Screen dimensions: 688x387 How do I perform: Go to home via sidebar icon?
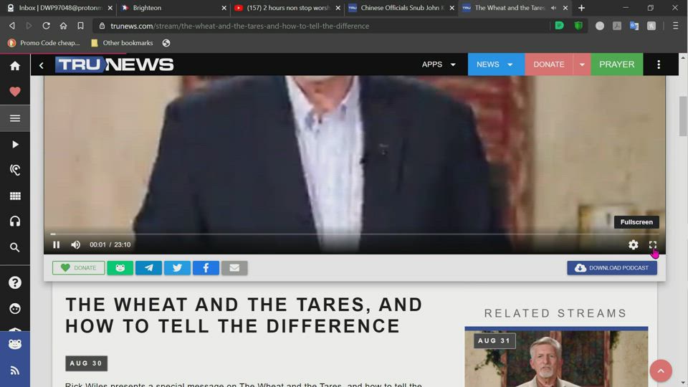pos(15,66)
